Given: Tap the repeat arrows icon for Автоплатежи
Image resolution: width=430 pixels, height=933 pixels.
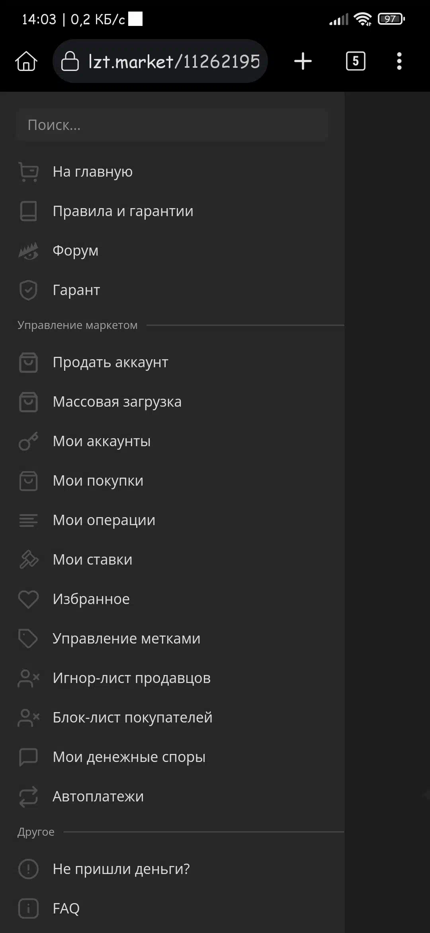Looking at the screenshot, I should (28, 796).
